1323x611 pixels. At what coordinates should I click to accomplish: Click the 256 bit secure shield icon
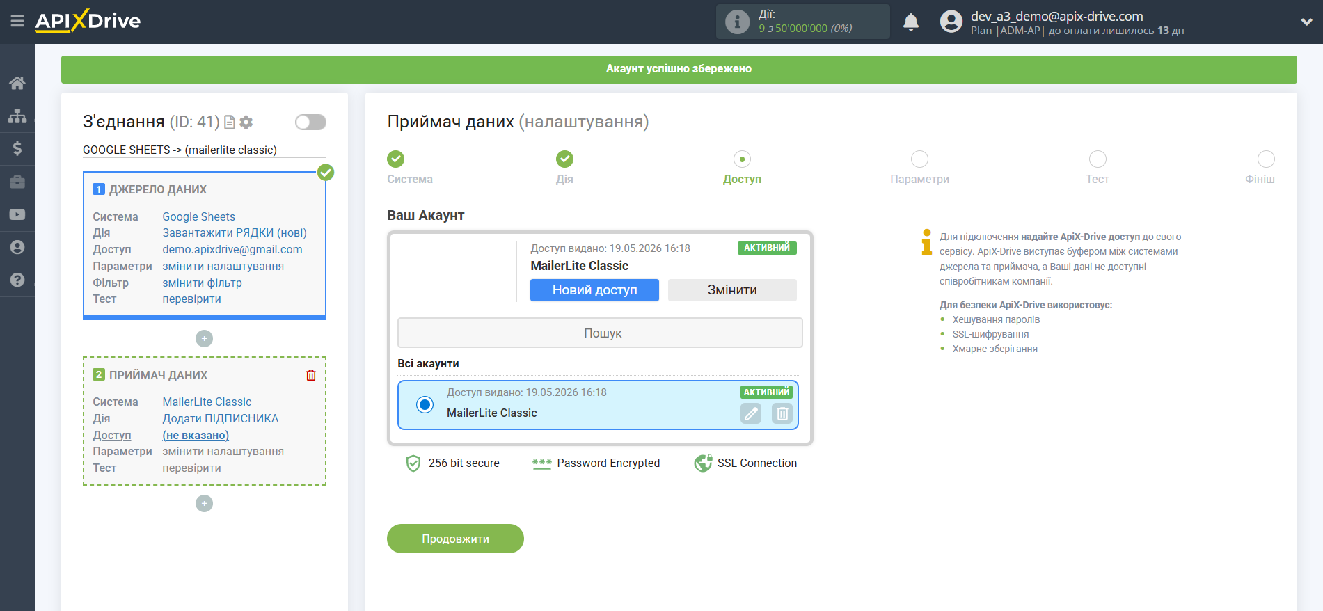pos(413,463)
